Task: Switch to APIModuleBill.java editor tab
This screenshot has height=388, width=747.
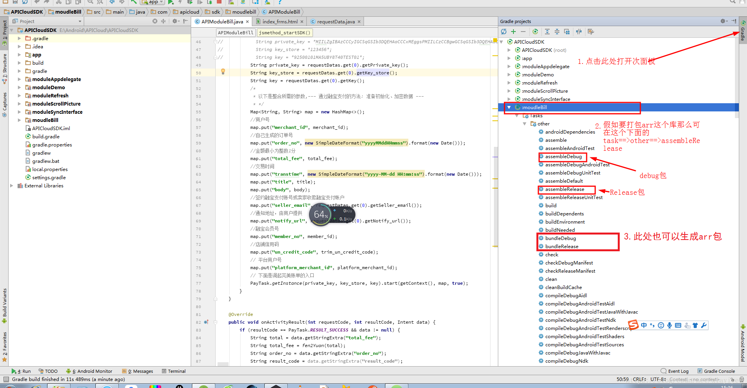Action: [222, 22]
